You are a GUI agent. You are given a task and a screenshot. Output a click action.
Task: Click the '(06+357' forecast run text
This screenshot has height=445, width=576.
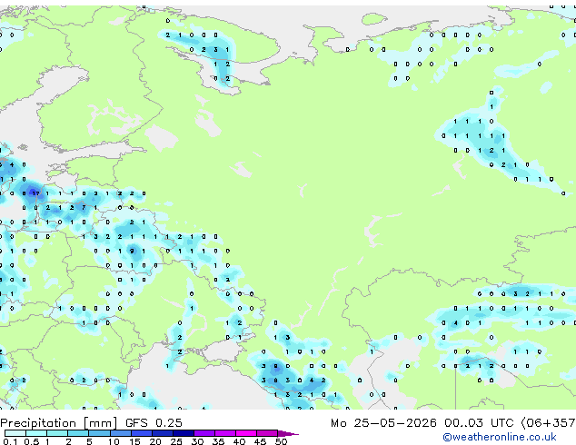coord(548,423)
